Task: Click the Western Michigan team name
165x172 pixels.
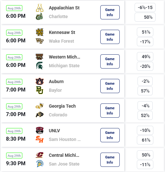Action: [64, 57]
